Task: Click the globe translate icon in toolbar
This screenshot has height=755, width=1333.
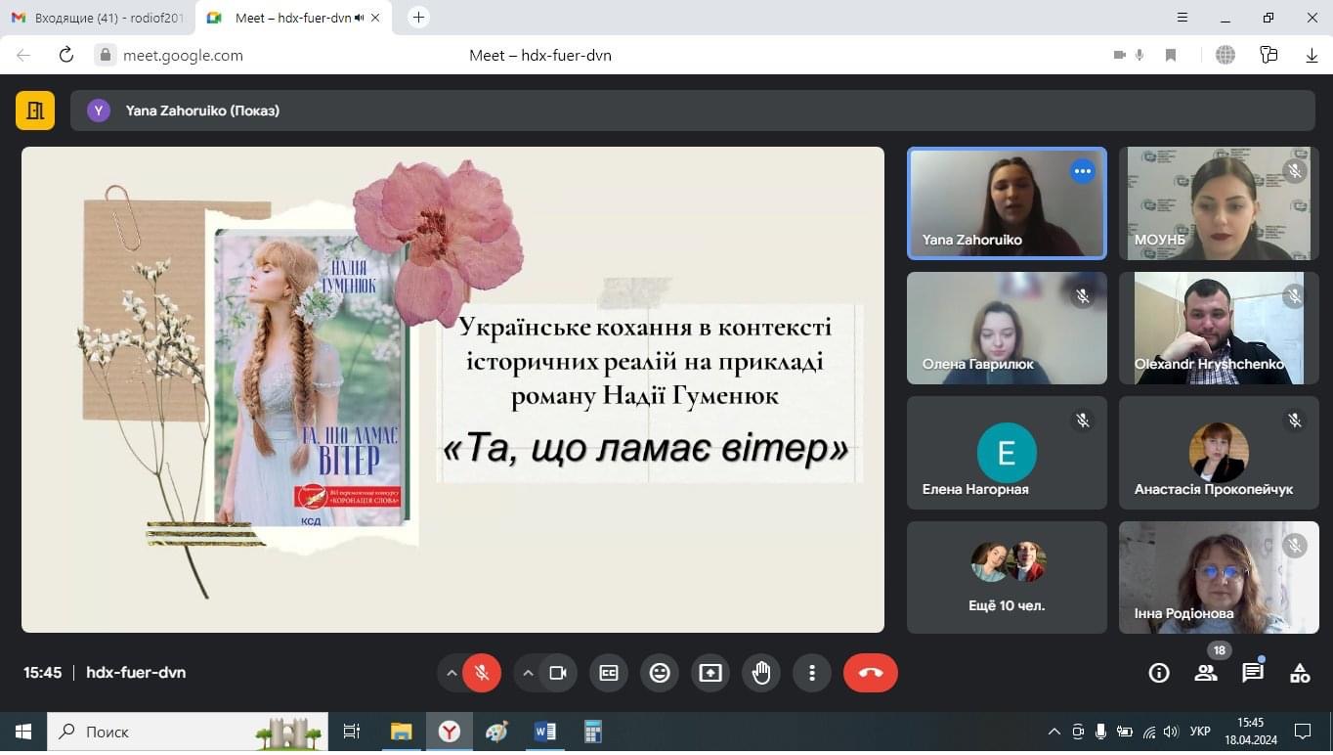Action: (1225, 55)
